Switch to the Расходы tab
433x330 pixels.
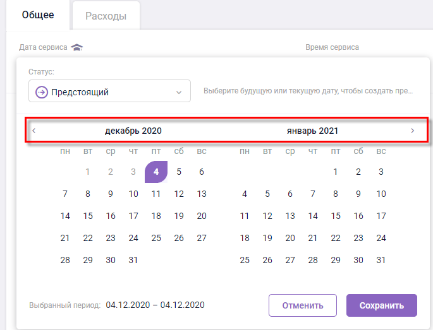coord(106,16)
